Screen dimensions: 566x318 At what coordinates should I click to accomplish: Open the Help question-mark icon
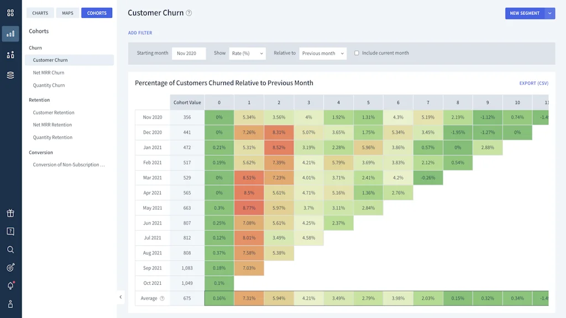pos(10,231)
